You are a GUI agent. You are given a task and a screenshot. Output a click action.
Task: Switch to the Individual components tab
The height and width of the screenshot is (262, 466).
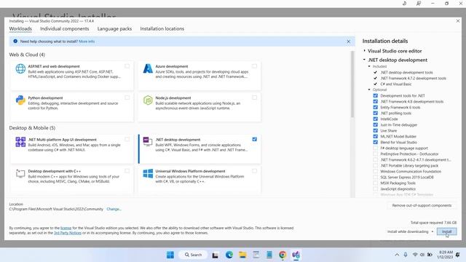point(65,28)
